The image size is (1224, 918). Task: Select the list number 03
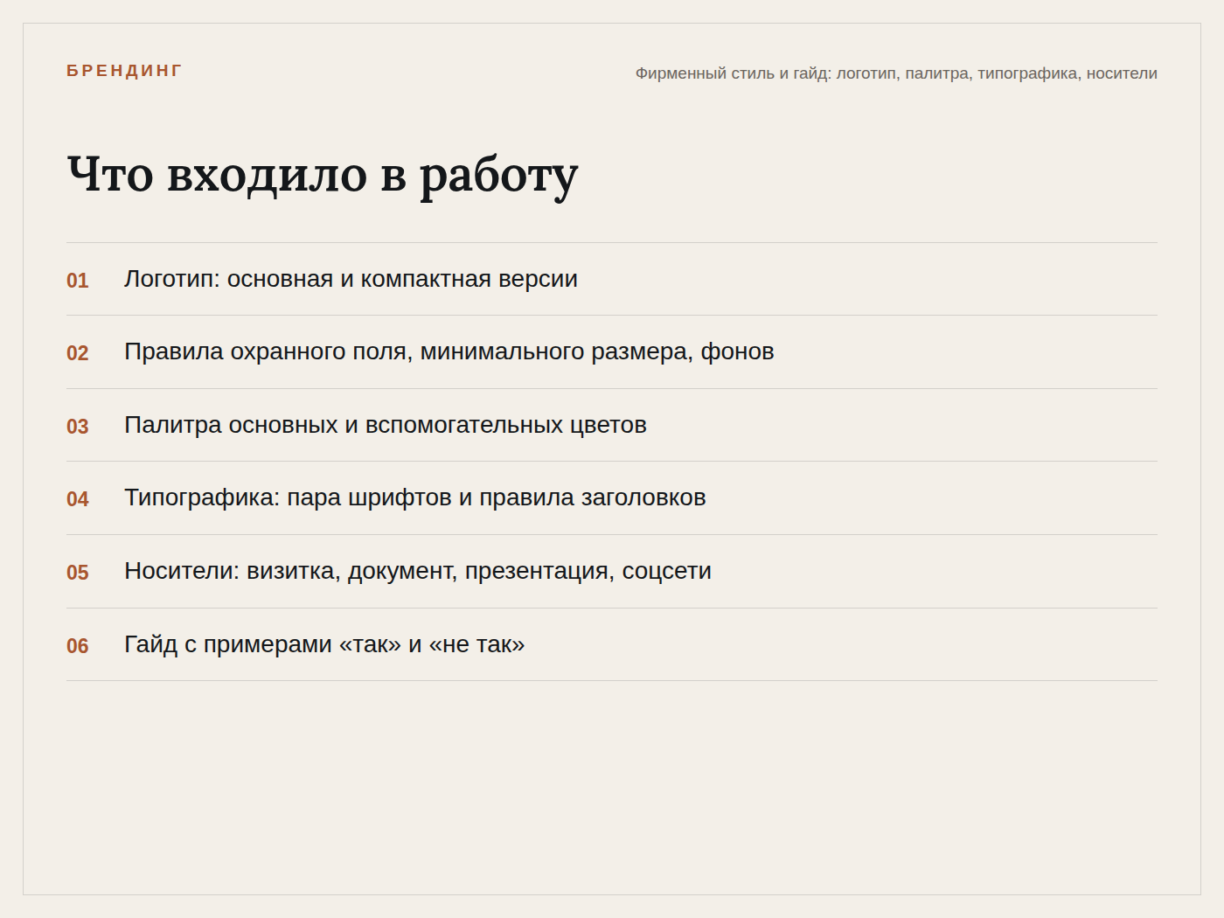click(78, 427)
